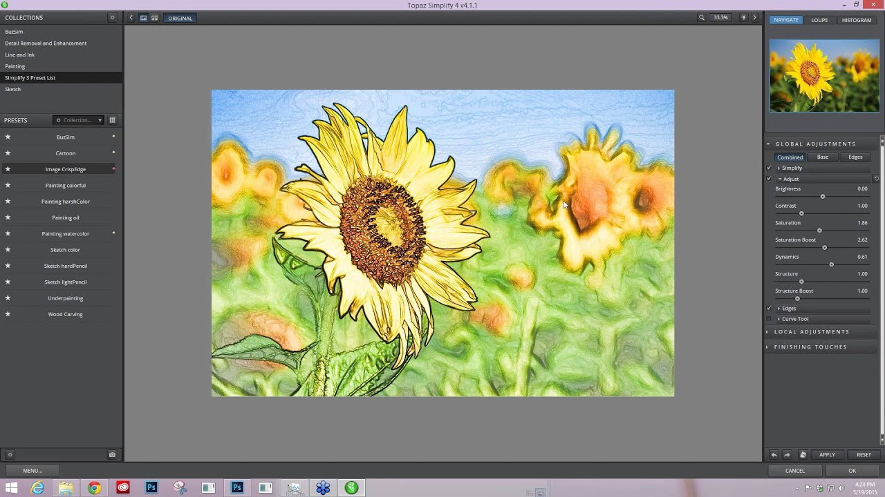
Task: Open the Windows Start menu
Action: click(11, 488)
